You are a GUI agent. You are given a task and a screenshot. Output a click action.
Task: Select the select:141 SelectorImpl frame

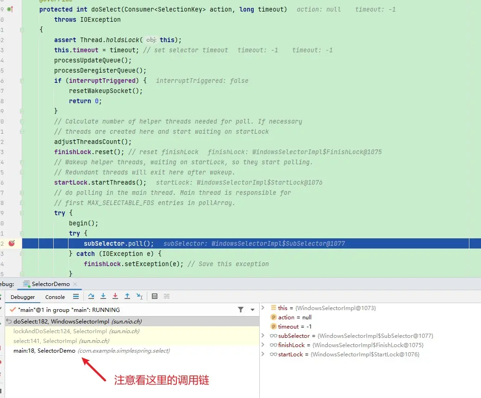[x=132, y=341]
